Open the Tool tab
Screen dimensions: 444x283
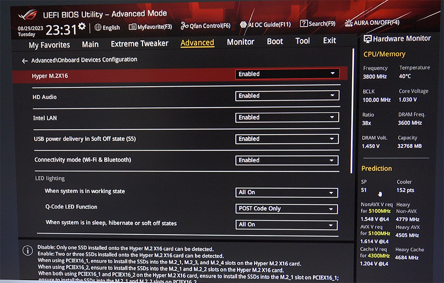[303, 41]
